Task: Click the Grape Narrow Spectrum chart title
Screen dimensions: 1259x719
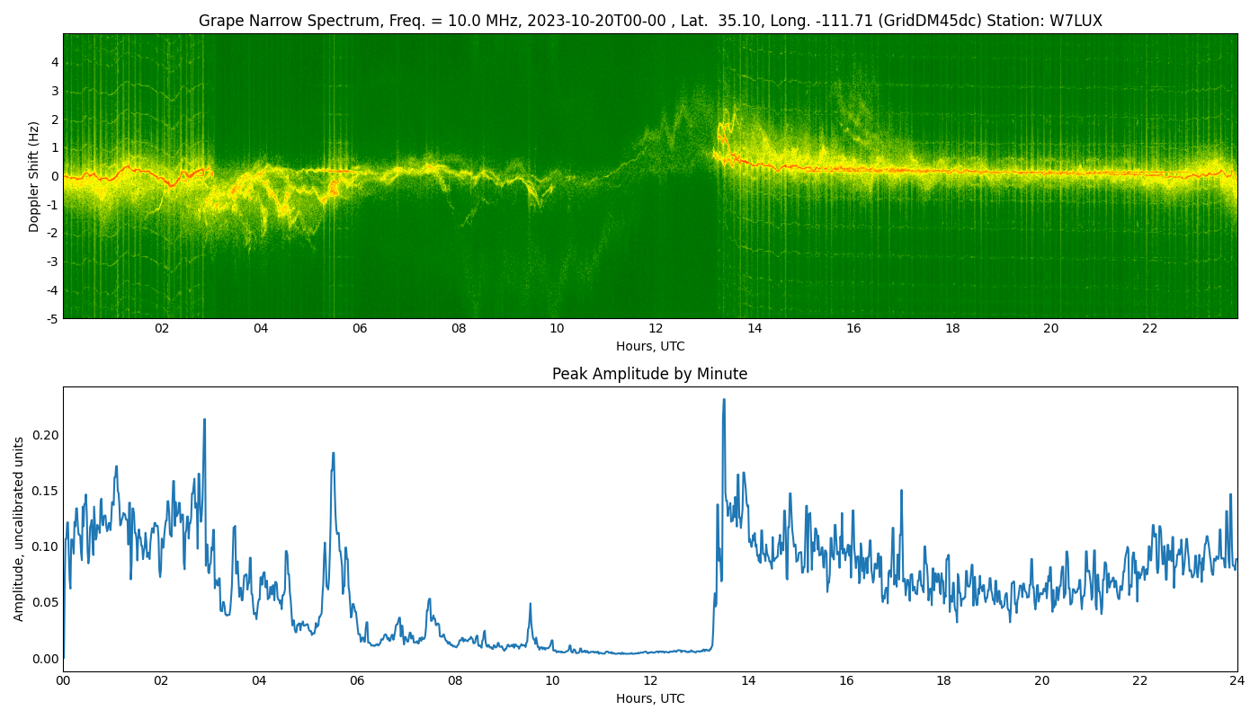Action: [650, 21]
